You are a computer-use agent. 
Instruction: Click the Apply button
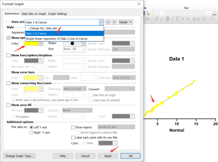click(x=108, y=156)
